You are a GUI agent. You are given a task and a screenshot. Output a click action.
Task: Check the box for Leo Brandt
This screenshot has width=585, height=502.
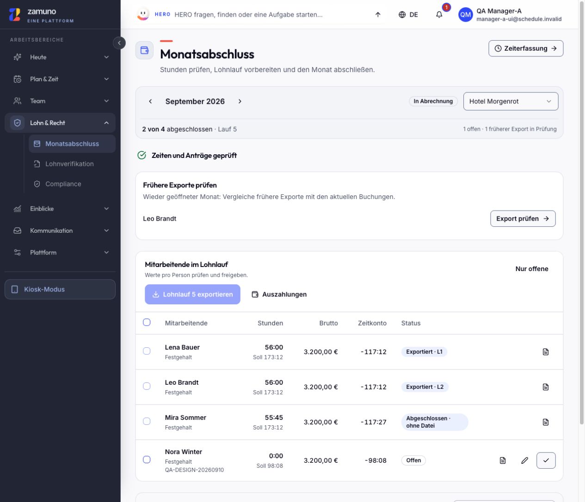pos(147,386)
